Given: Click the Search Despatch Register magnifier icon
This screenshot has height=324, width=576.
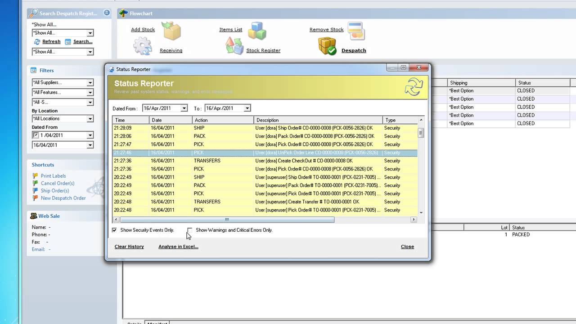Looking at the screenshot, I should pos(33,13).
